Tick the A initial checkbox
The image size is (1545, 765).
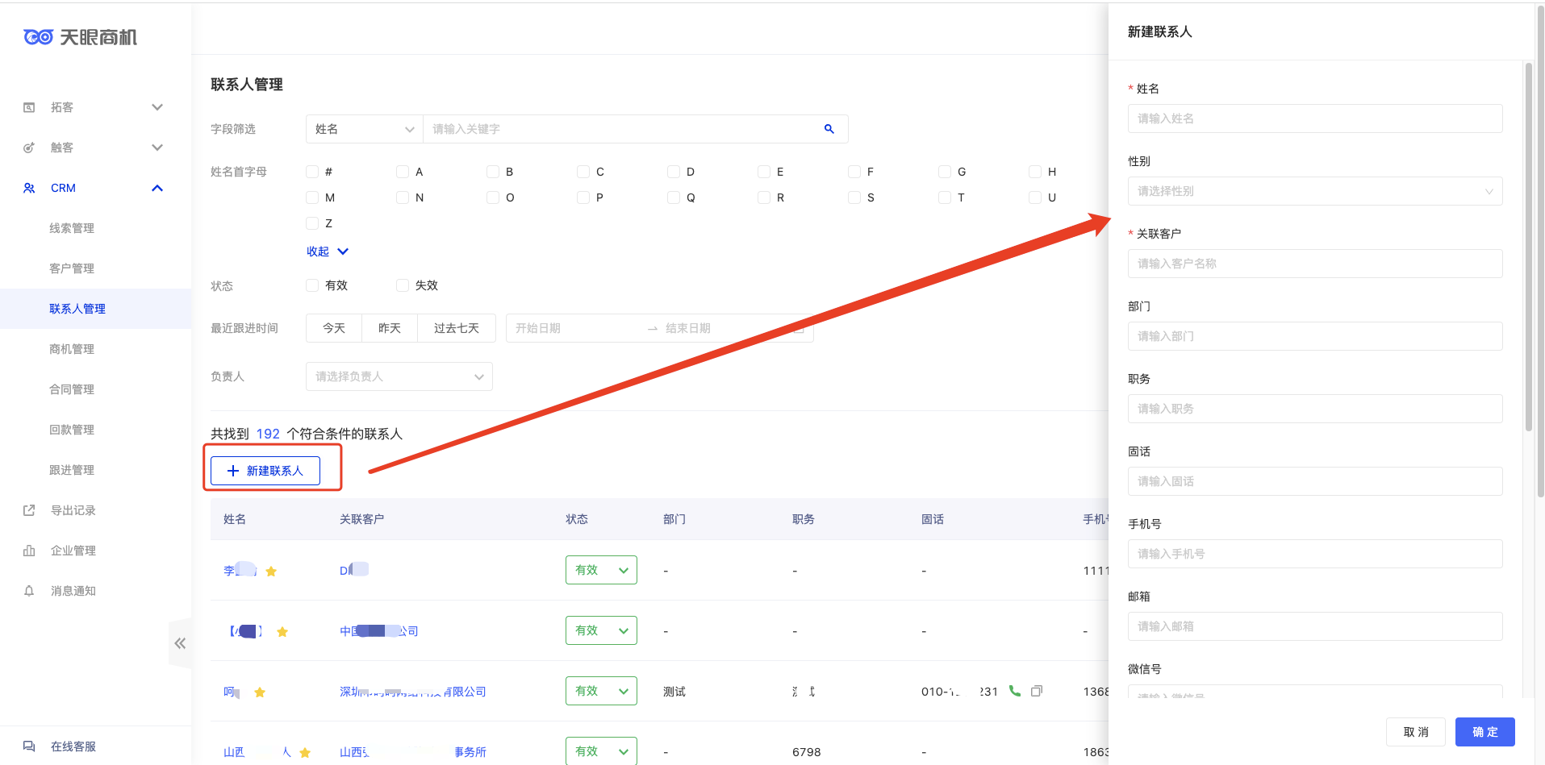coord(403,172)
